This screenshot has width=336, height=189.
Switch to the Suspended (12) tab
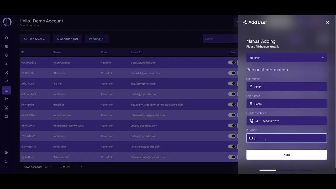click(67, 39)
